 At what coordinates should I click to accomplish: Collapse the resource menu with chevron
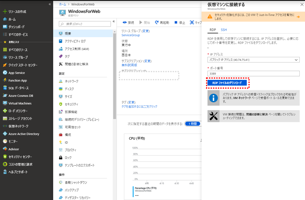pos(114,21)
